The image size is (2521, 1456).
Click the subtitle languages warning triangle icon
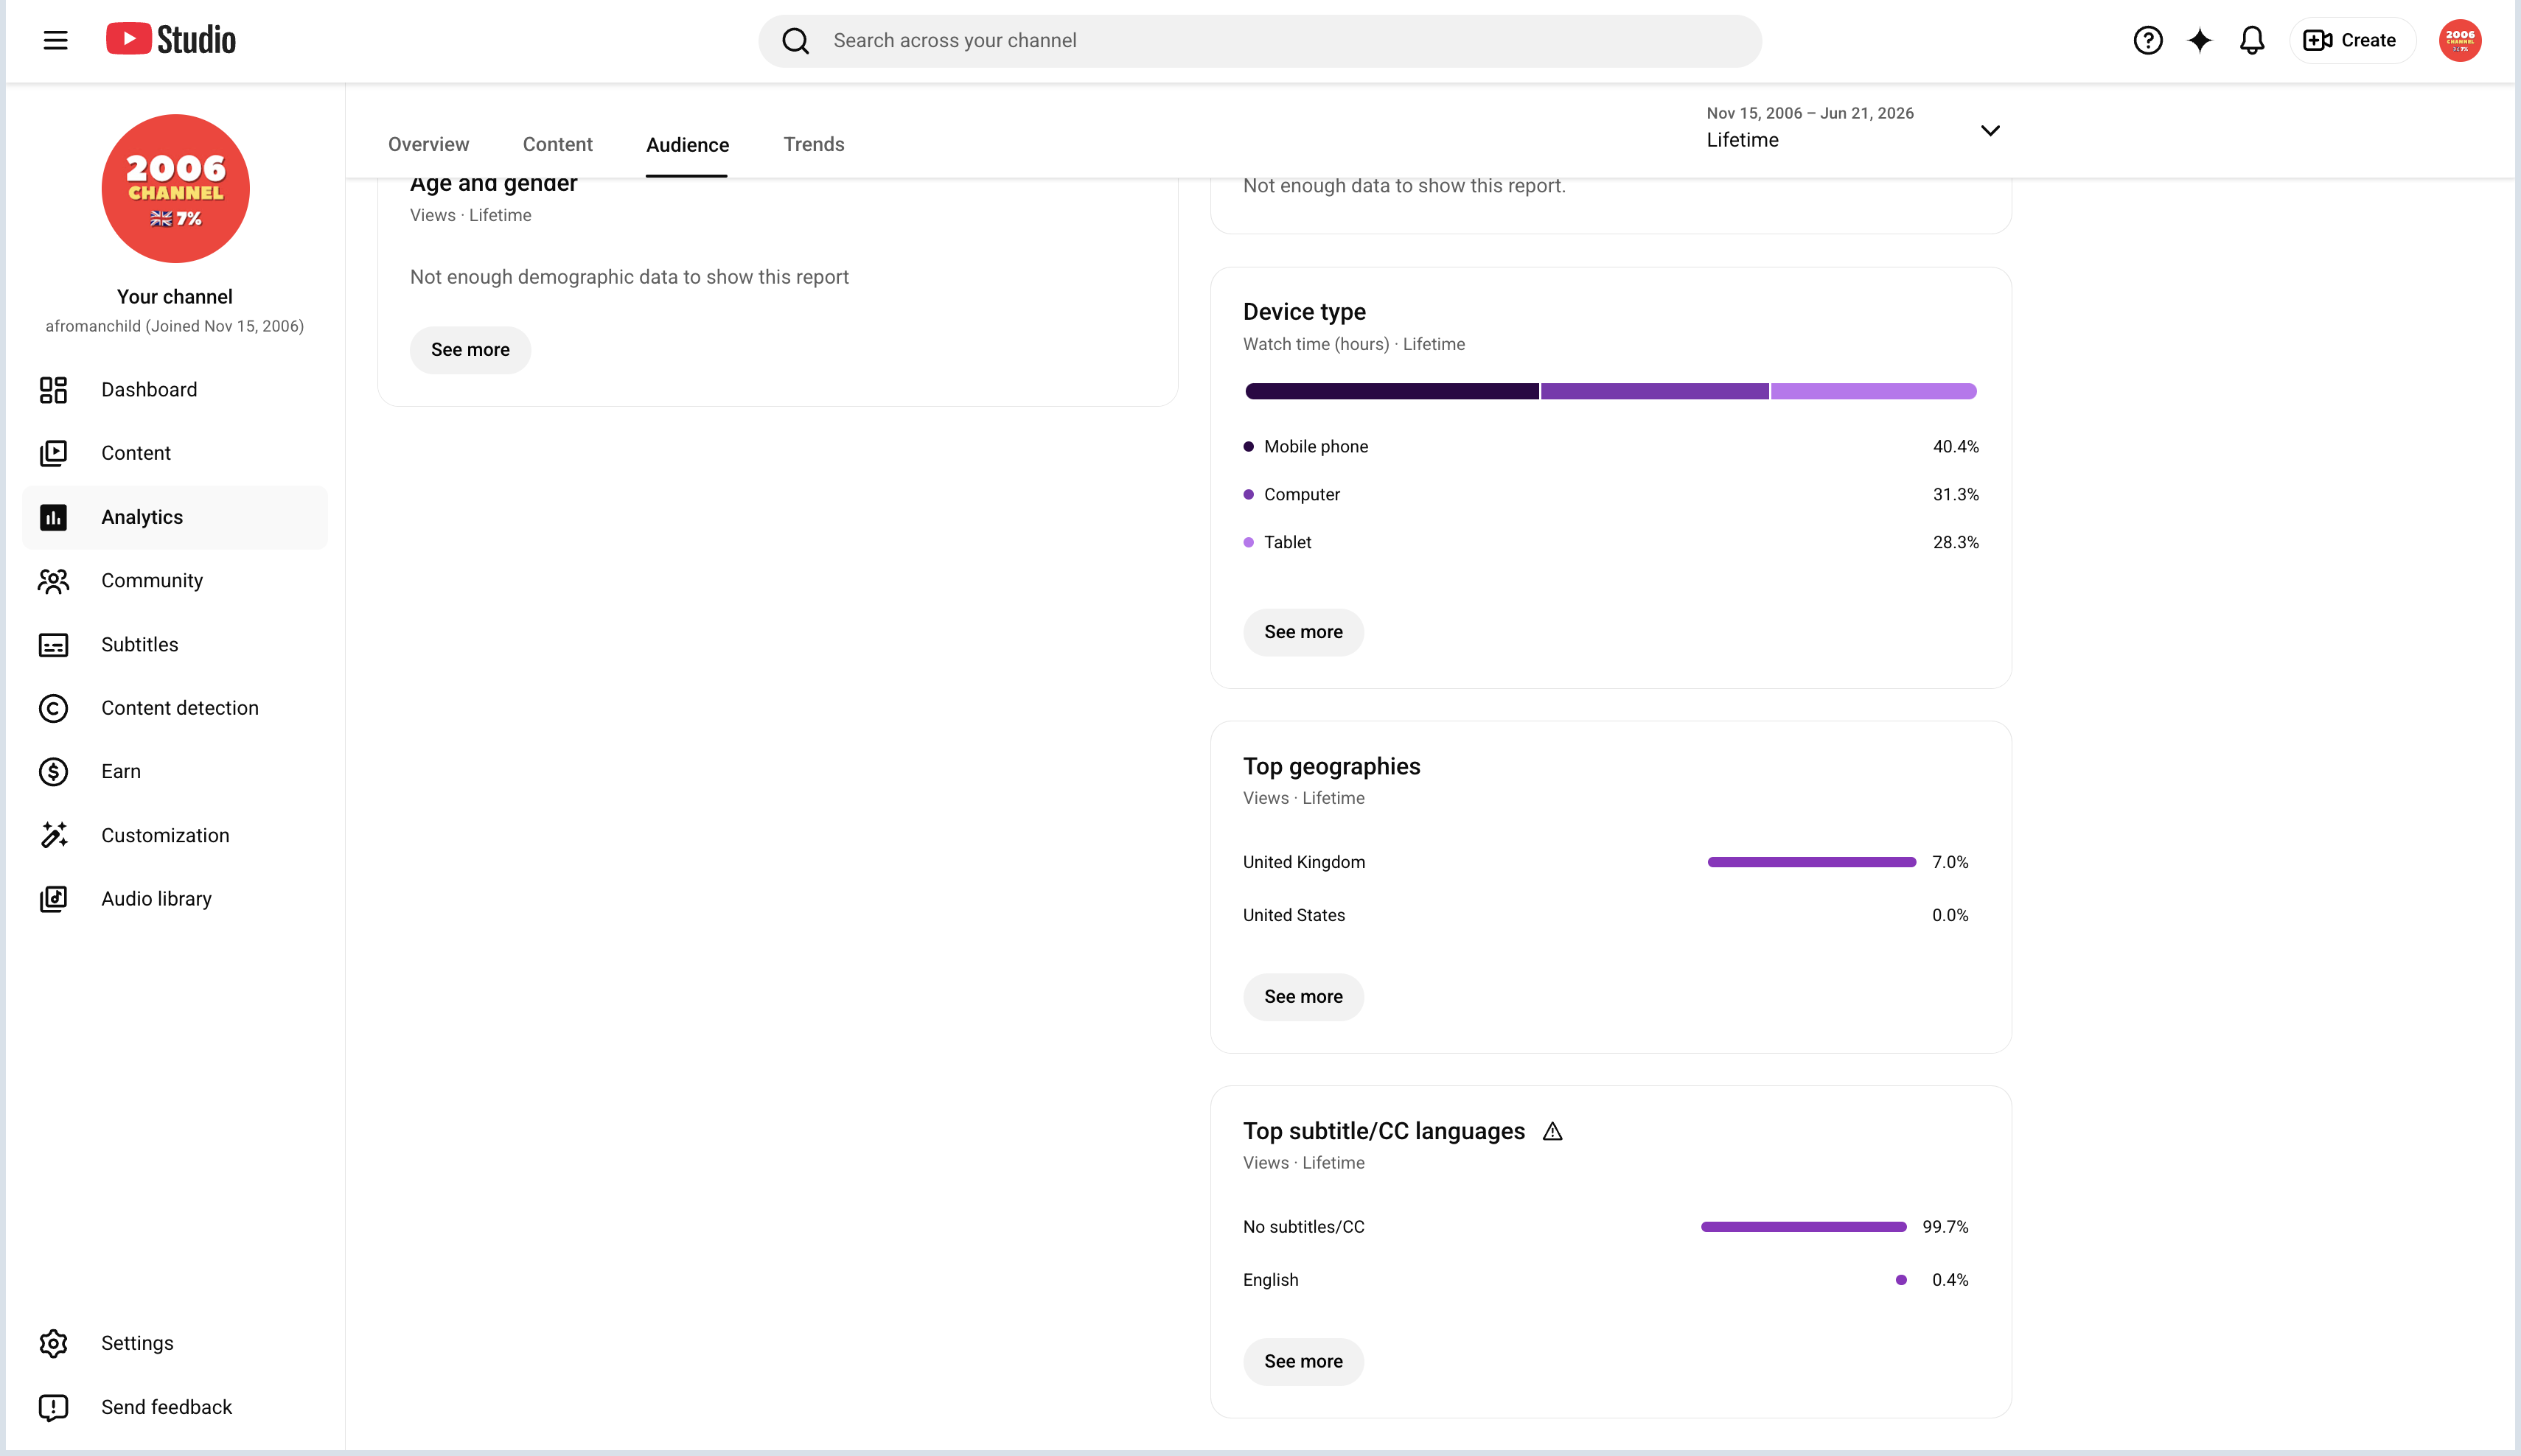tap(1552, 1131)
